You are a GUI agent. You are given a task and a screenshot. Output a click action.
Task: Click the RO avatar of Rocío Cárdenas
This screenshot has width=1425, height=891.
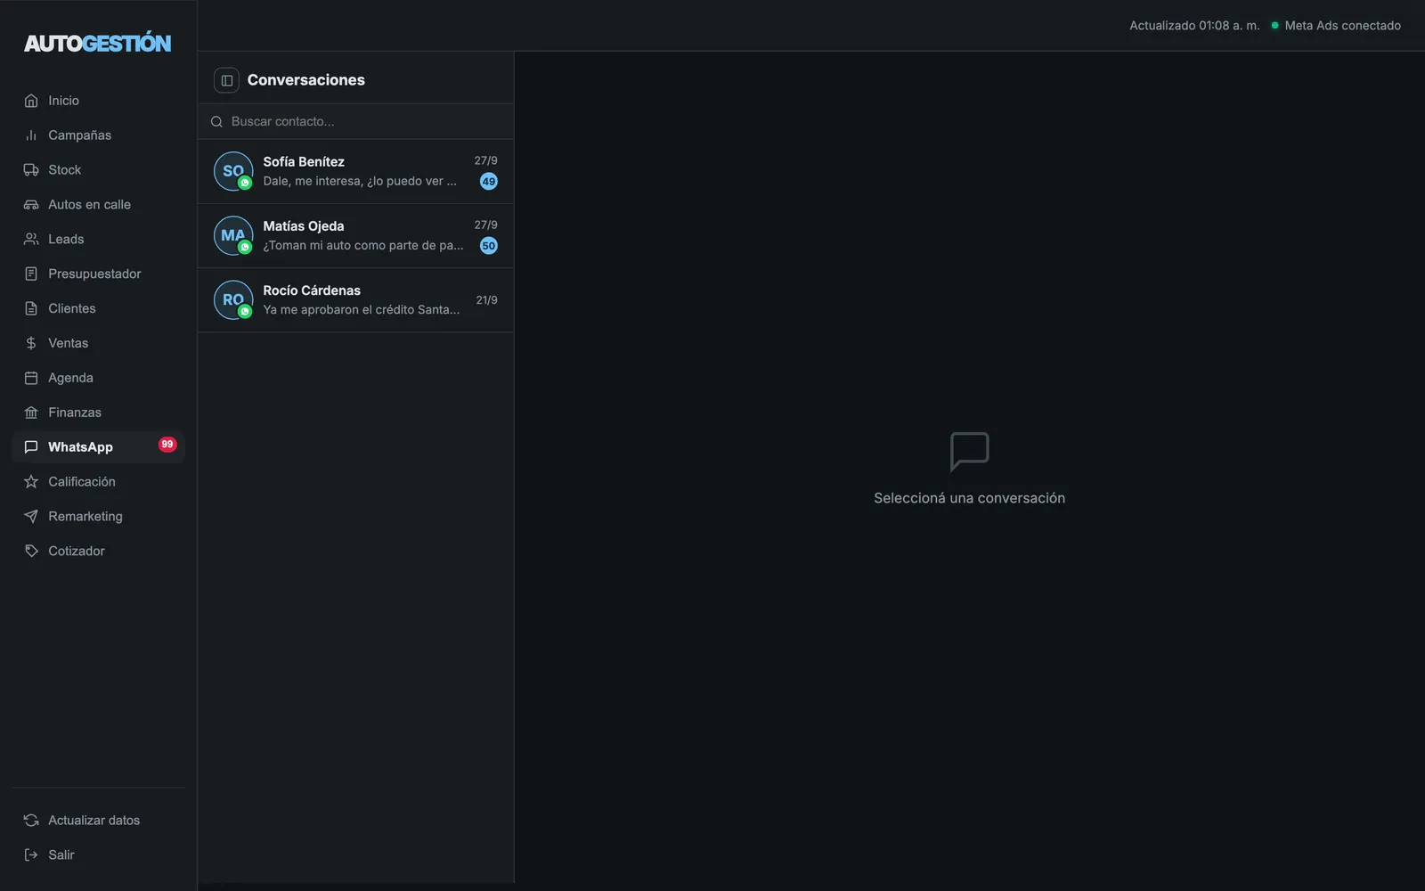233,300
